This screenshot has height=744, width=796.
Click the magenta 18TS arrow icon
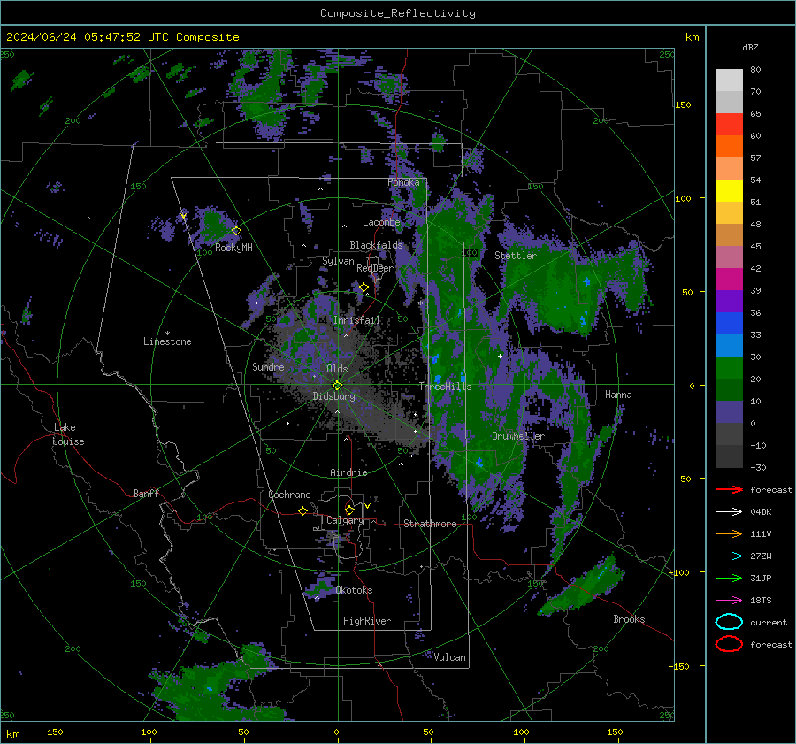[x=729, y=601]
